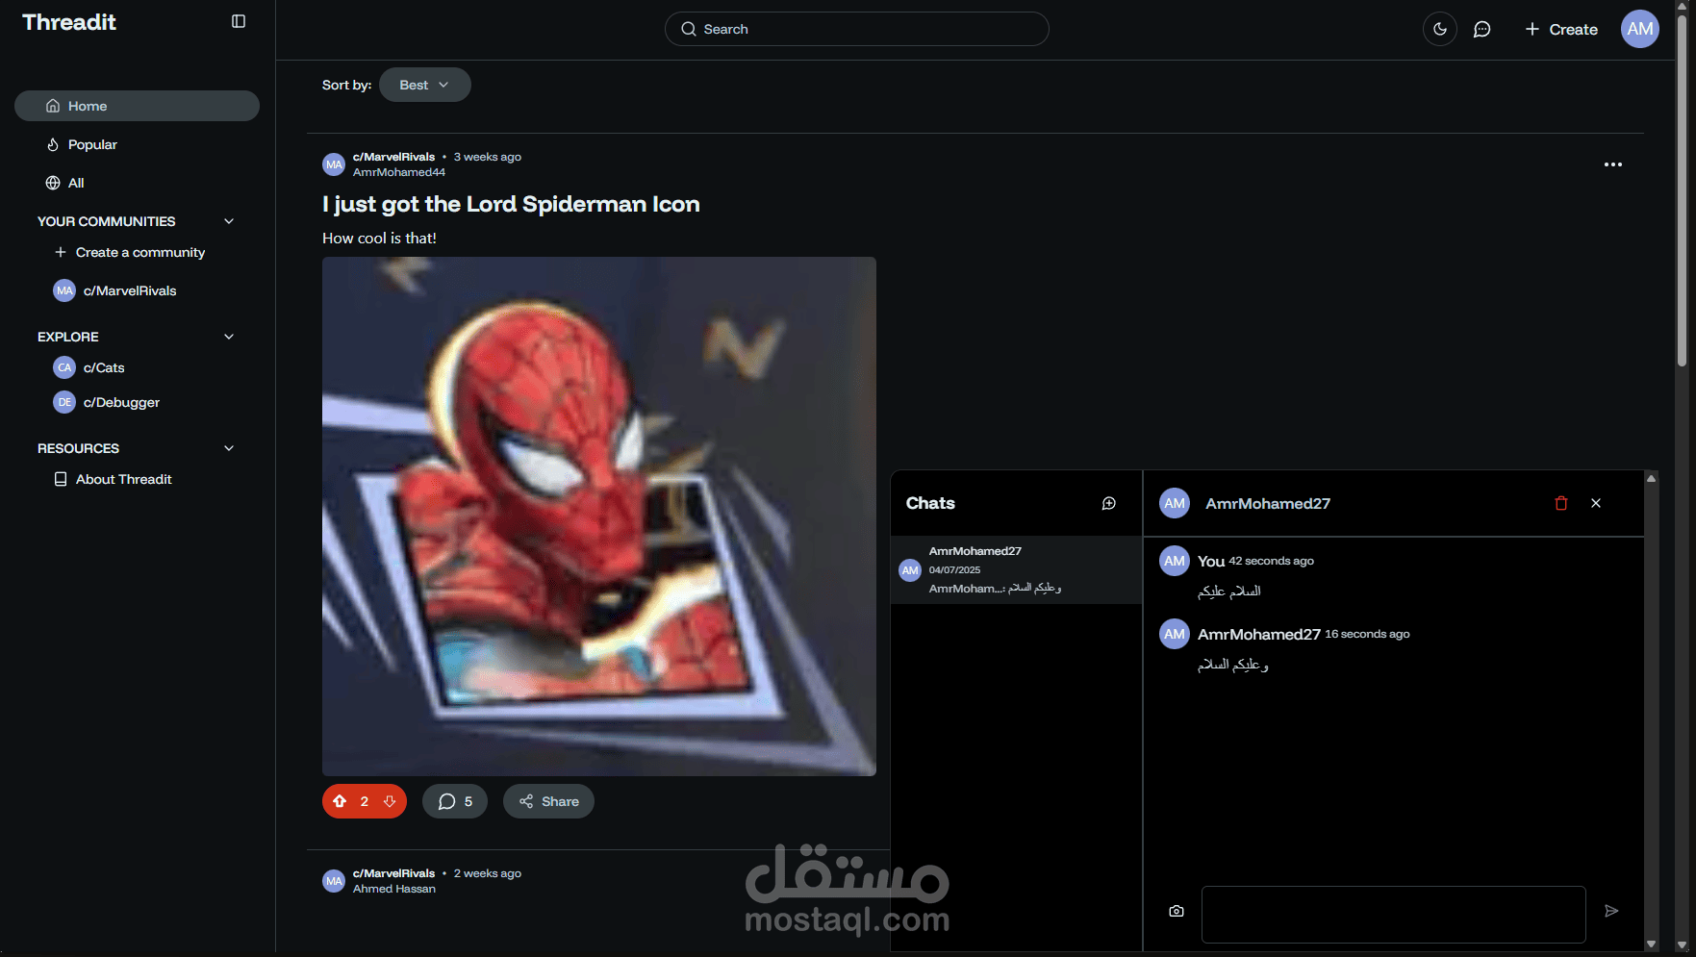Attach an image with the camera icon
The height and width of the screenshot is (957, 1696).
(1177, 911)
